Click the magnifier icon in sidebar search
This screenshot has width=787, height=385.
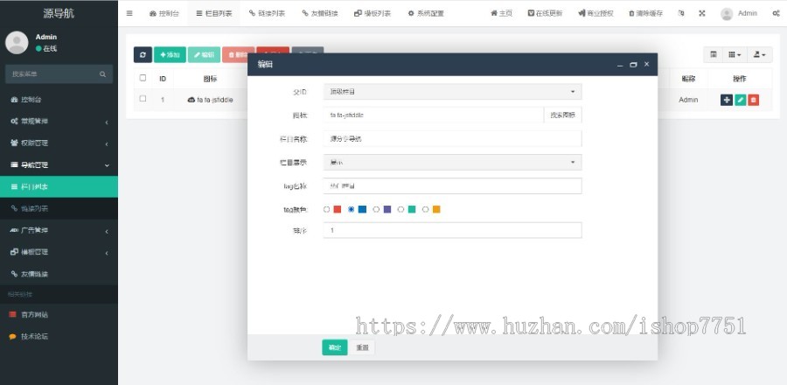click(102, 74)
